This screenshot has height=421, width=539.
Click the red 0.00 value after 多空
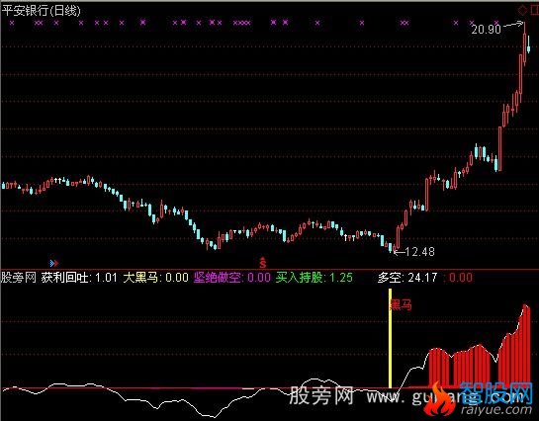tap(461, 278)
